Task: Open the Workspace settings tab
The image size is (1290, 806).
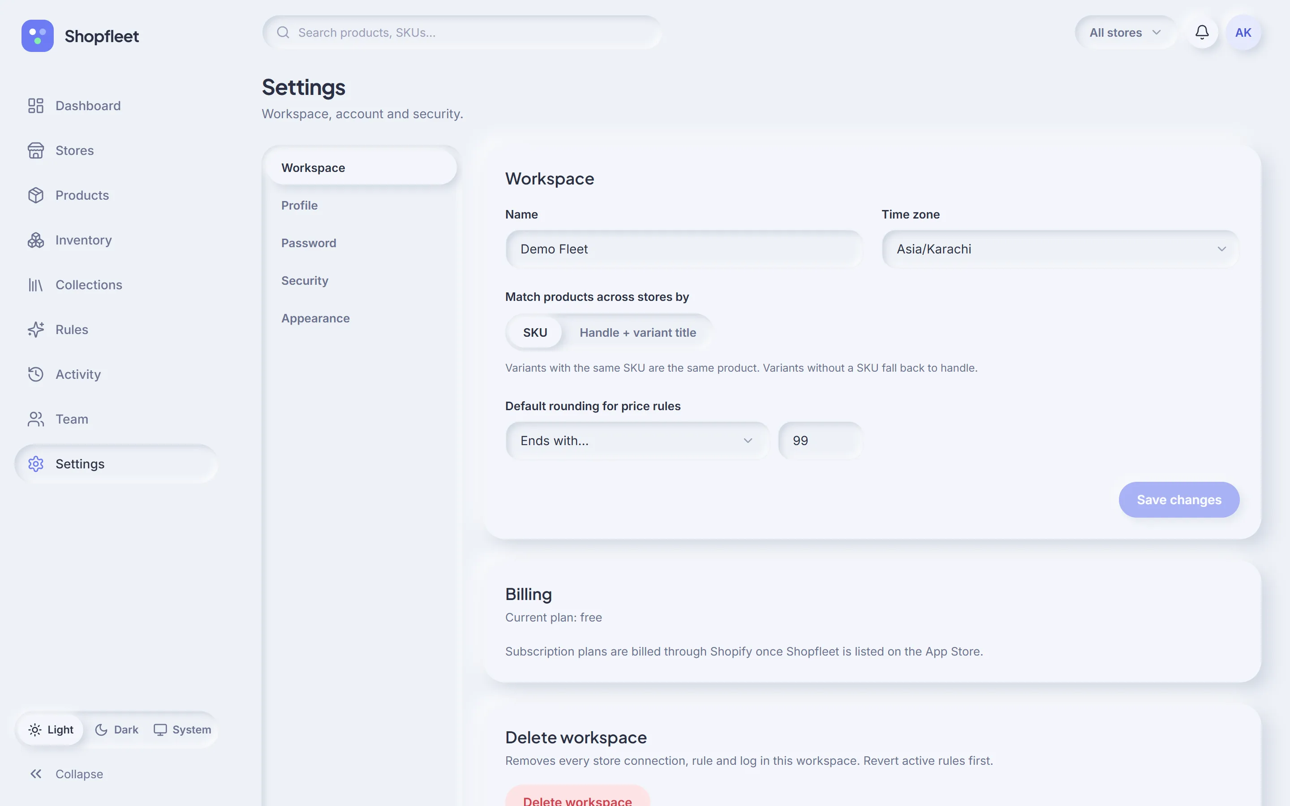Action: pyautogui.click(x=361, y=168)
